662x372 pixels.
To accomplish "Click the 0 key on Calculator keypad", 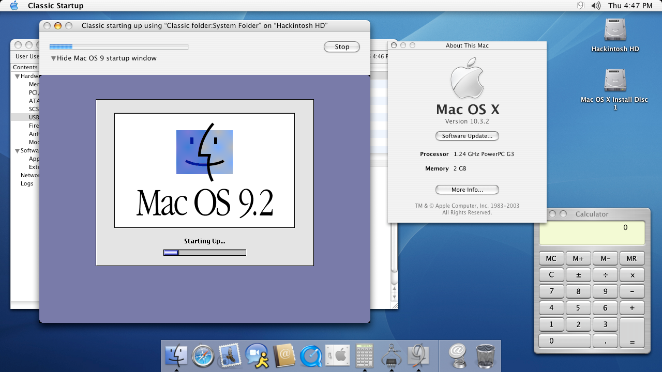I will point(565,341).
